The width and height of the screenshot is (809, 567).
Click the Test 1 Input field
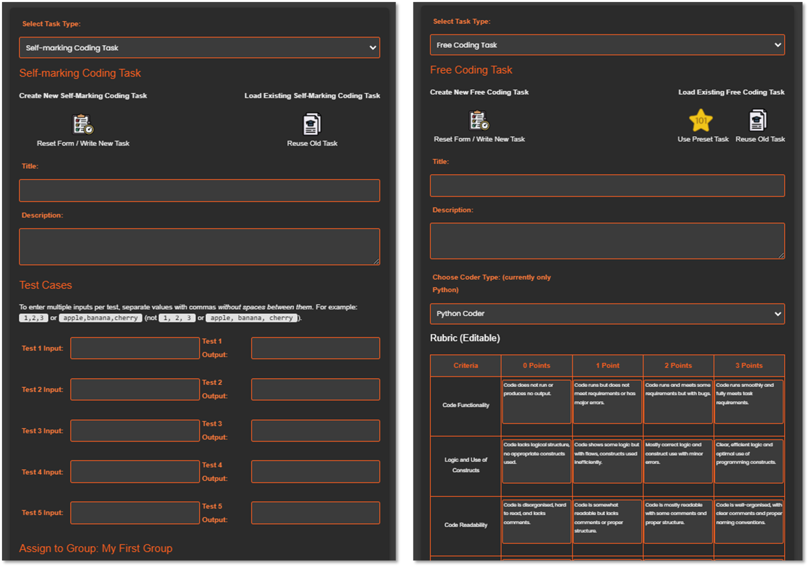pos(135,348)
